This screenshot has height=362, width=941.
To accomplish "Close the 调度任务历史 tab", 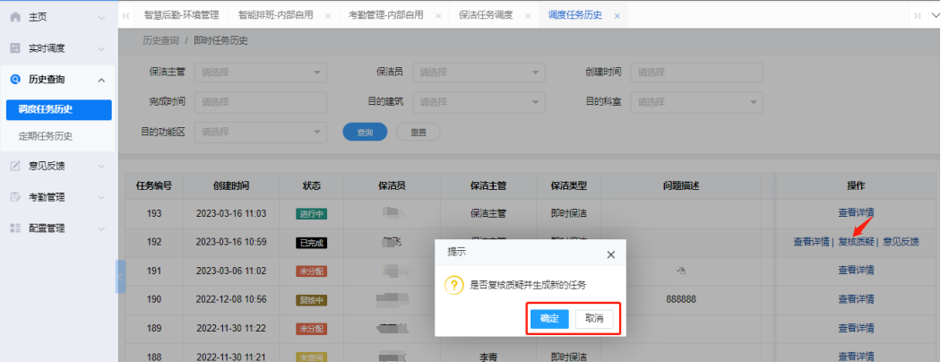I will [617, 16].
